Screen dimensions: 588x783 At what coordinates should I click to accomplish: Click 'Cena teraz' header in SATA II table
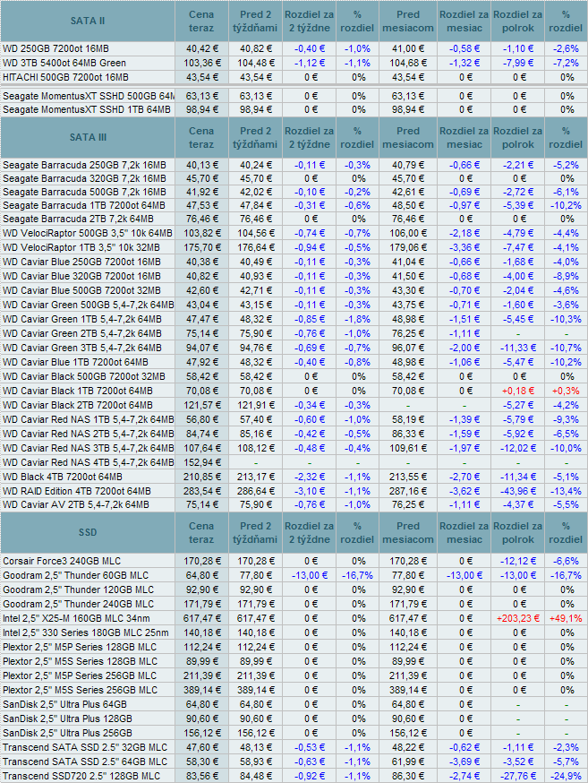[201, 21]
